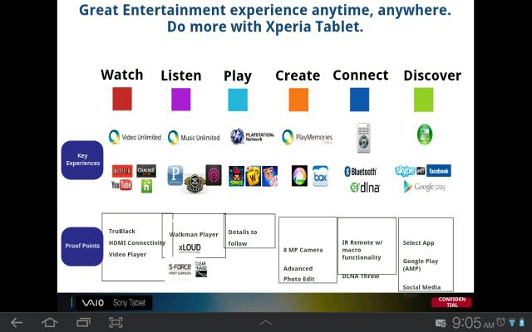Tap the mail notification icon

441,323
